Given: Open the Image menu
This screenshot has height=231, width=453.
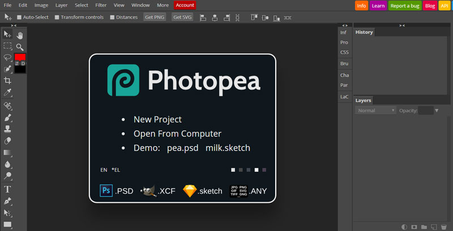Looking at the screenshot, I should tap(41, 5).
